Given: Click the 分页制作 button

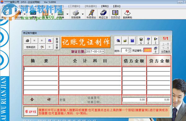Looking at the screenshot, I should pos(166,52).
